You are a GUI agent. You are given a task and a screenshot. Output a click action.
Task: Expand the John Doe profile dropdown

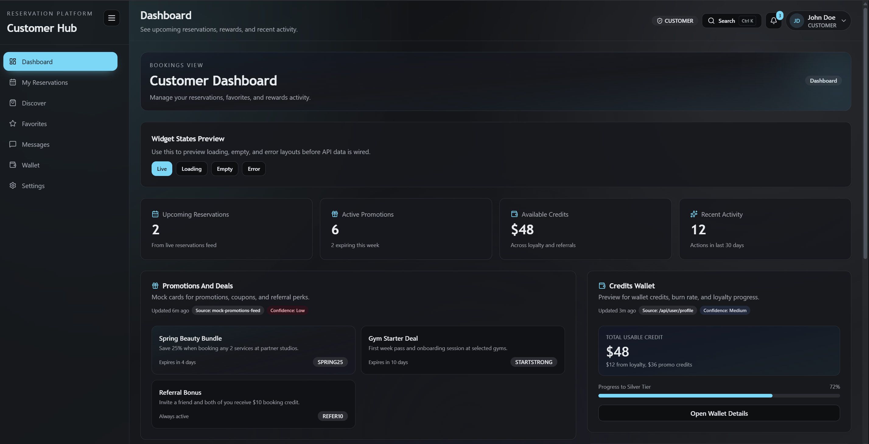(x=844, y=21)
